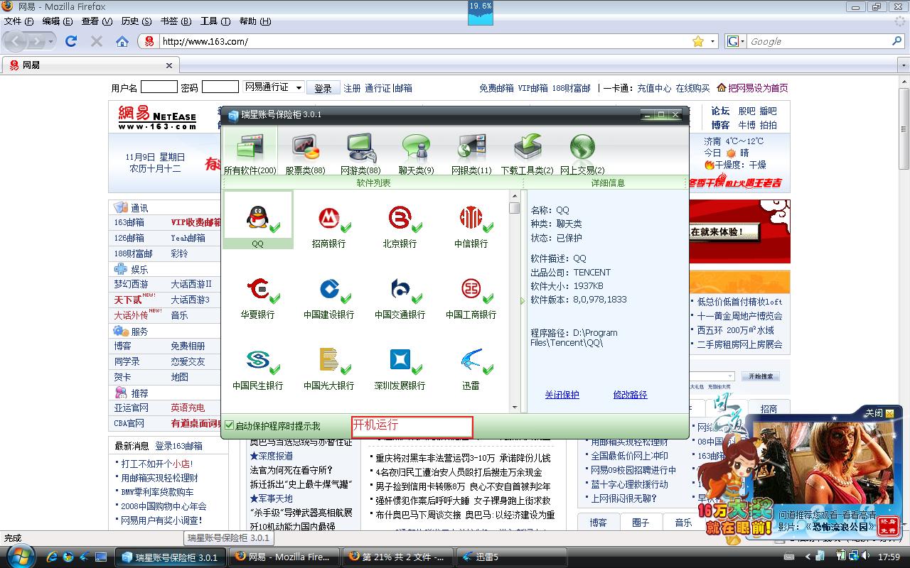Open the 注册 link beside login
This screenshot has width=910, height=568.
pyautogui.click(x=352, y=88)
